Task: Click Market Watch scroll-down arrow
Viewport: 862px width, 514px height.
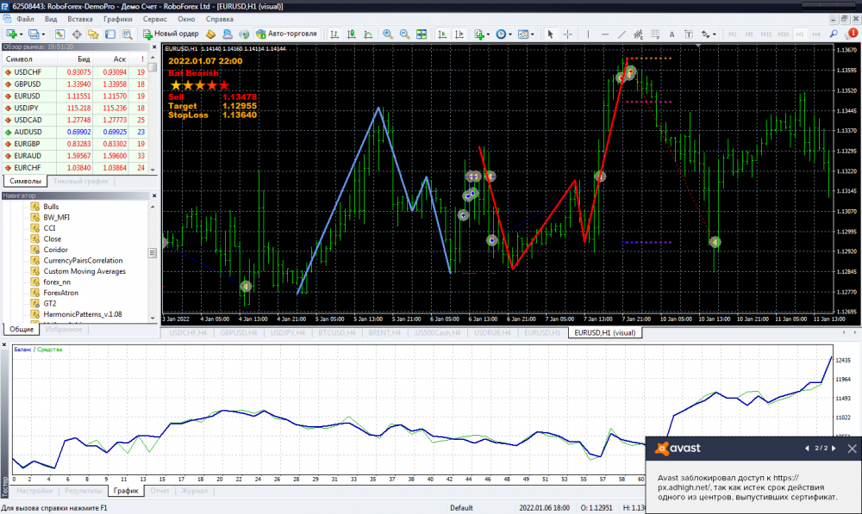Action: 153,170
